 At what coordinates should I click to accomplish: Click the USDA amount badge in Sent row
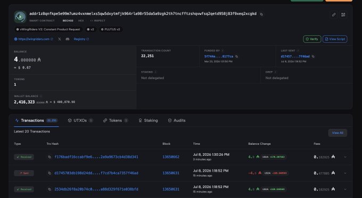pos(276,173)
